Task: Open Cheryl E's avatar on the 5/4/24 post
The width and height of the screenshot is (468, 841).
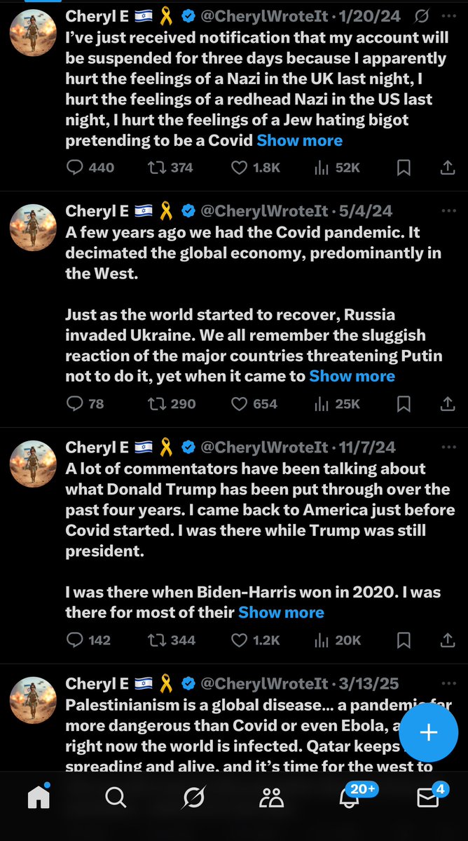Action: pos(33,228)
